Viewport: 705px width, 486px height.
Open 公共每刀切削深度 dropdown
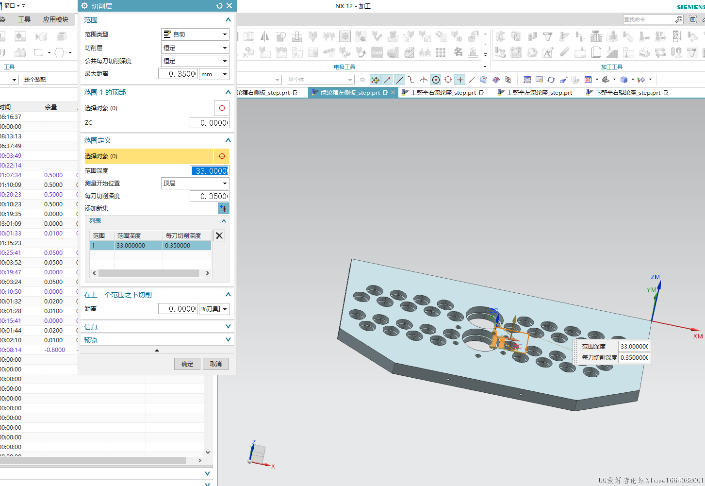(195, 61)
